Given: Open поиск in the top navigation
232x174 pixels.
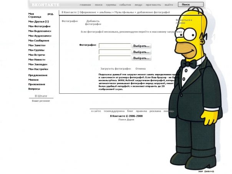Looking at the screenshot, I should coord(99,5).
